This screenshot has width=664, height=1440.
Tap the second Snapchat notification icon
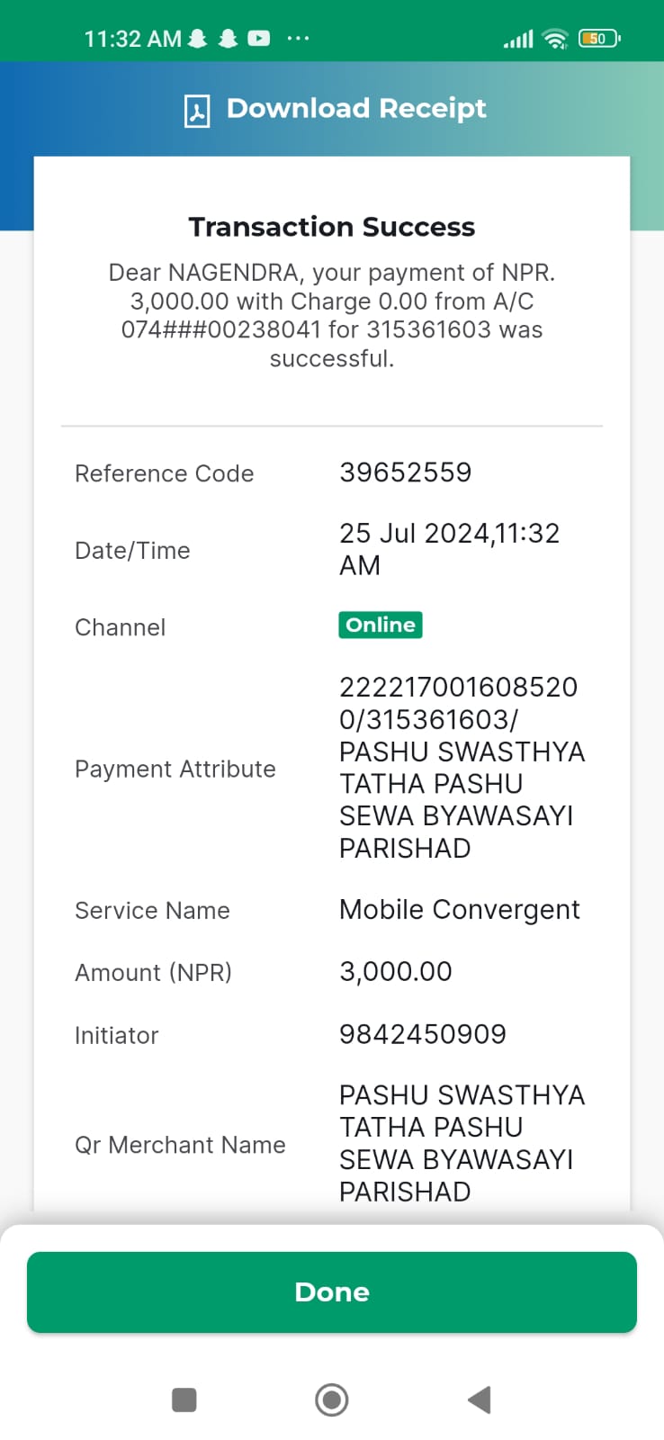(229, 38)
